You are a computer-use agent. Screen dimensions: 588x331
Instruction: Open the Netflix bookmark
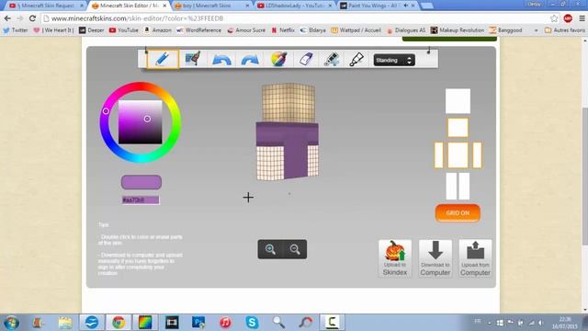tap(283, 30)
